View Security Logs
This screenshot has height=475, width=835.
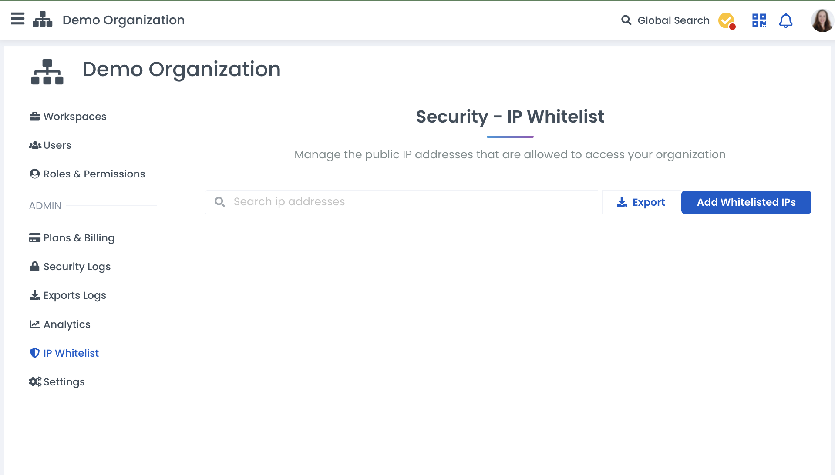[77, 267]
